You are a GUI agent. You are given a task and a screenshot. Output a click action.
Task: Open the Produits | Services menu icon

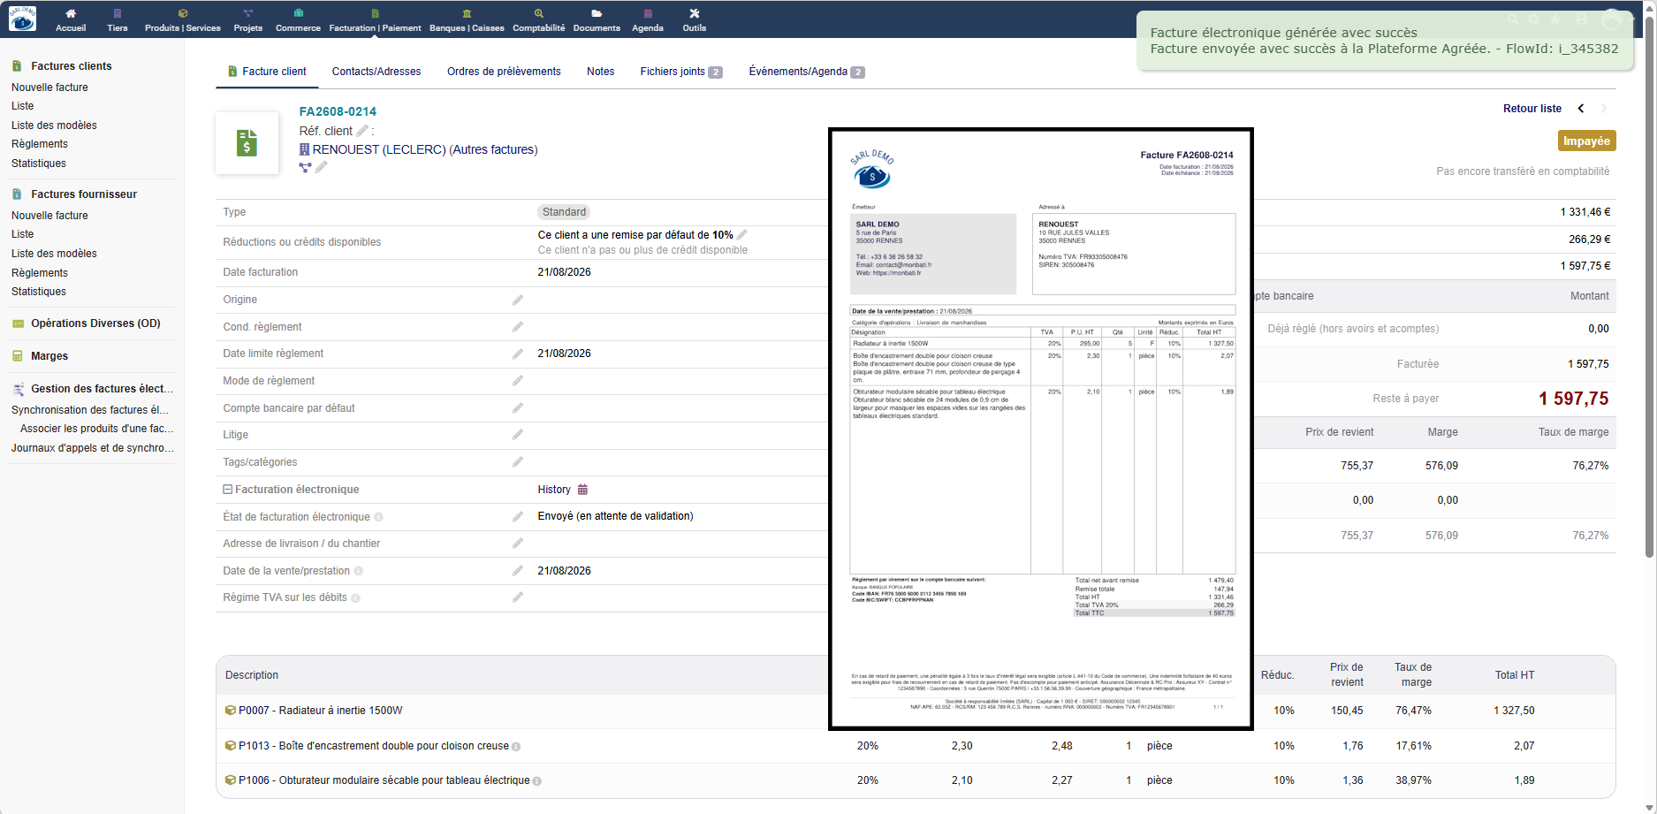click(183, 13)
